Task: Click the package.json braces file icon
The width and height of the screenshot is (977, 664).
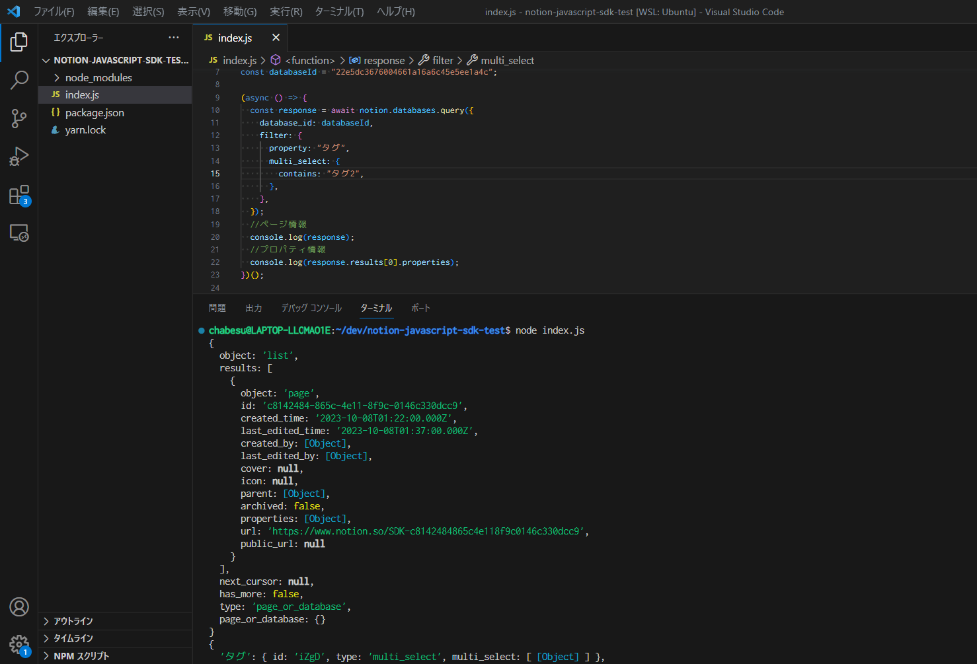Action: [56, 112]
